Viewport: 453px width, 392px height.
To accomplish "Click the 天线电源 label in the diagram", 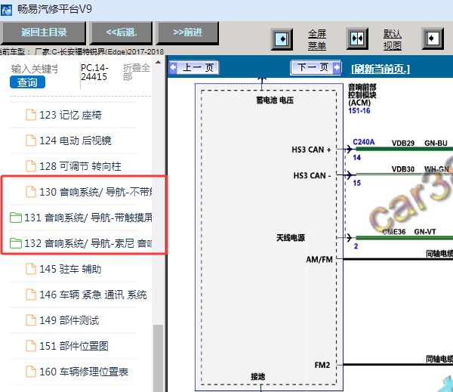I will [291, 238].
